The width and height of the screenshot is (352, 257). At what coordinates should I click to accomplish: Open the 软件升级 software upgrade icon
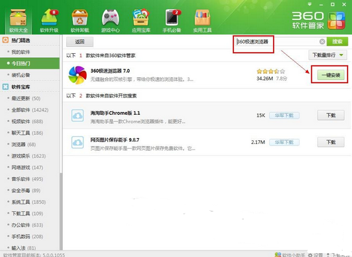(49, 21)
